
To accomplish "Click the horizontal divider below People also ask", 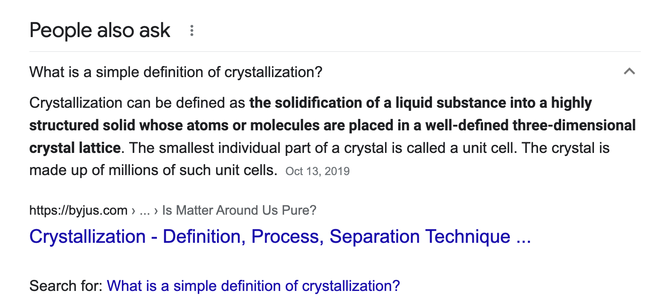I will 335,52.
